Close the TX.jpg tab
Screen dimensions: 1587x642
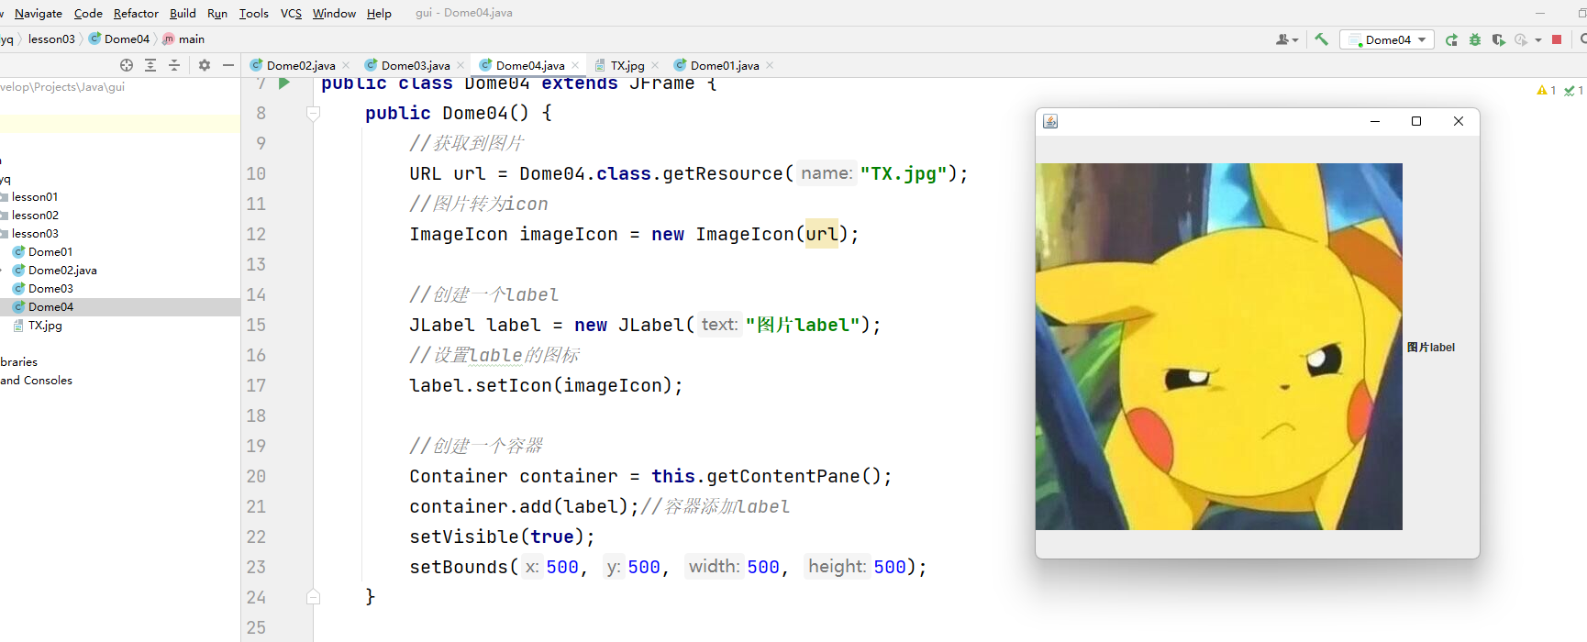655,65
